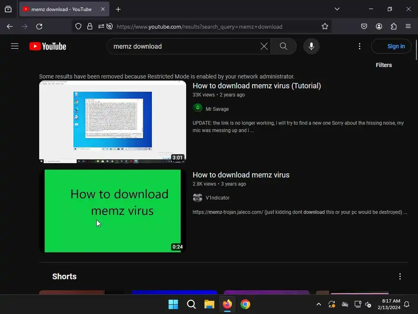Reload the current YouTube page

(39, 27)
